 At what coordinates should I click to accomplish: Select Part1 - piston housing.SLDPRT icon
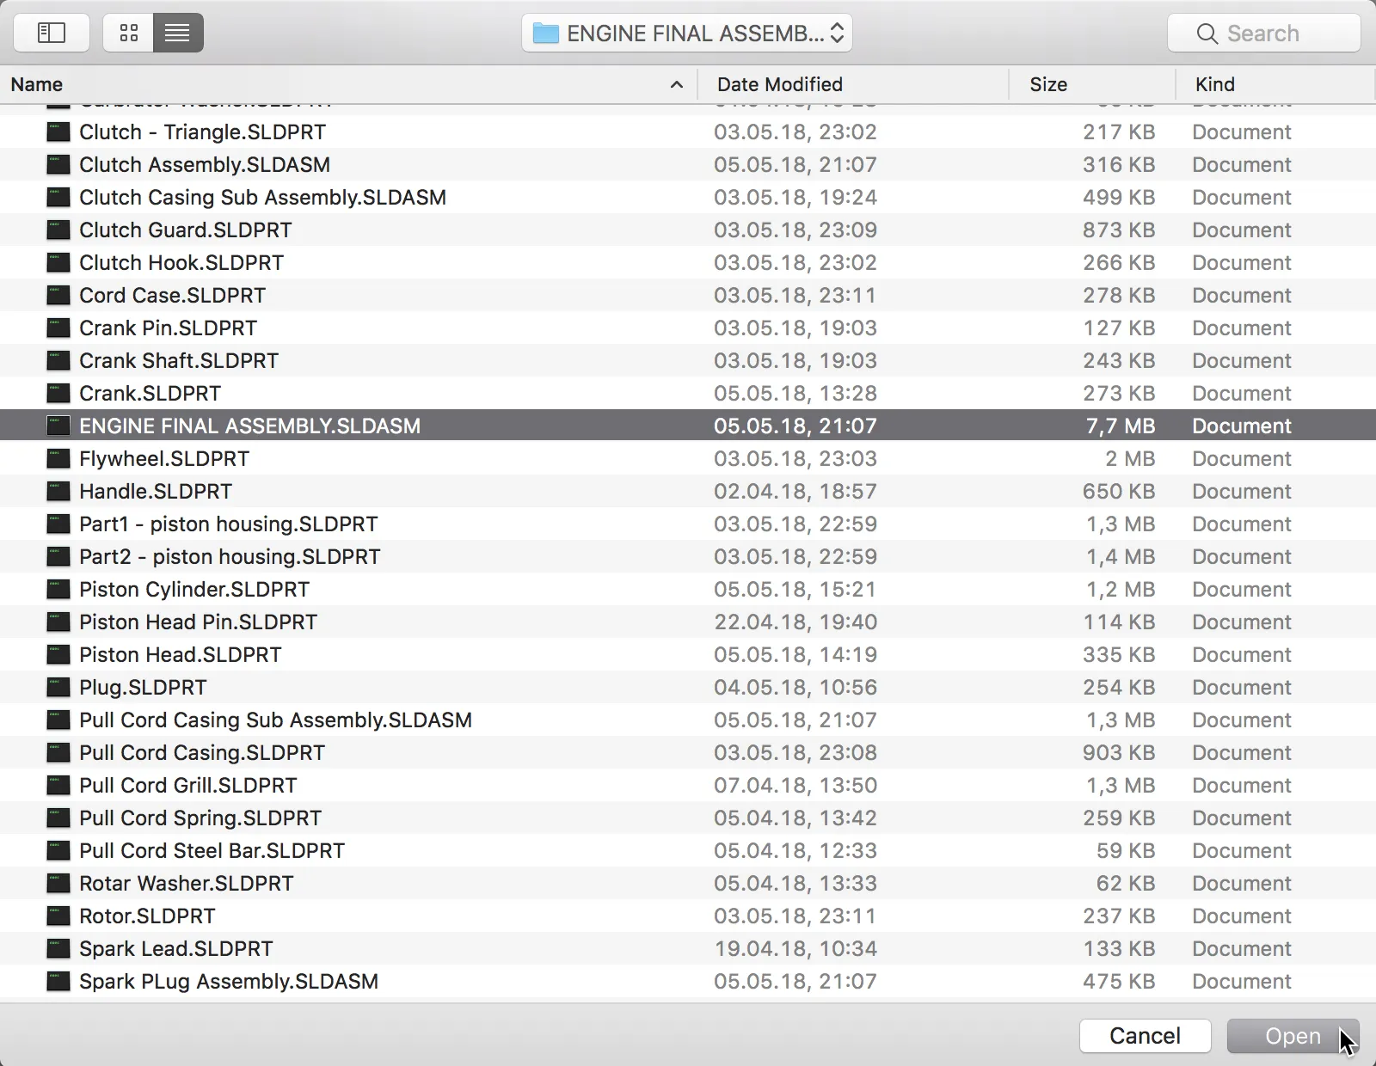58,524
